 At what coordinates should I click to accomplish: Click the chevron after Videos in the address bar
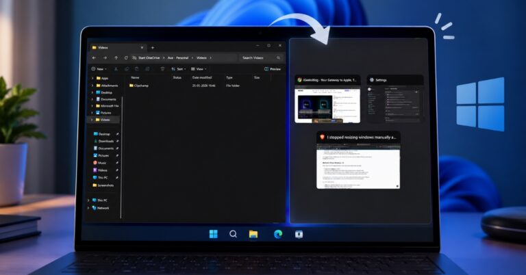211,58
